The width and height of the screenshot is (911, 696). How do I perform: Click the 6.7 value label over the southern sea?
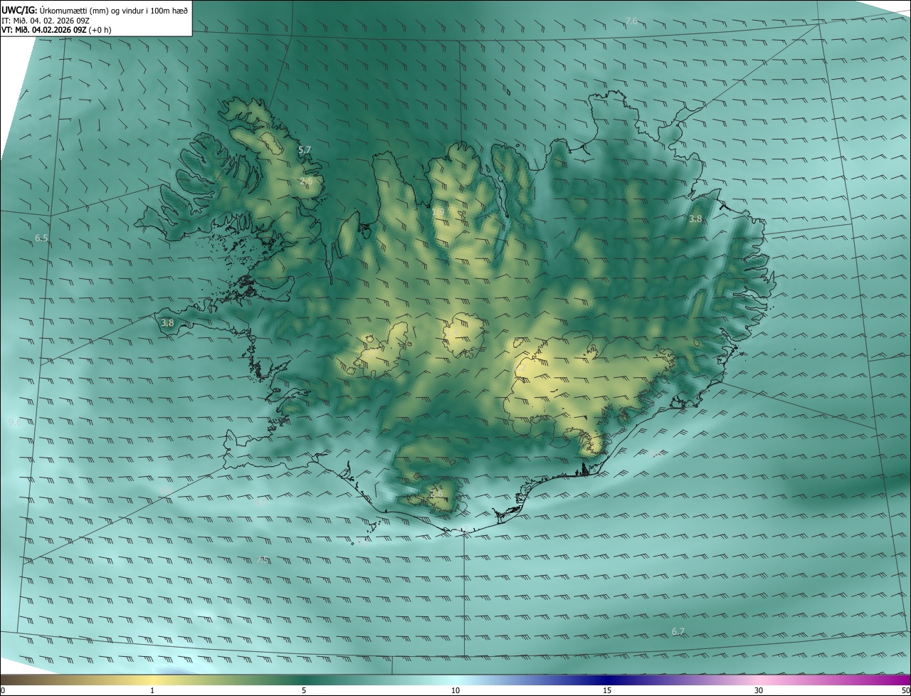(x=678, y=631)
